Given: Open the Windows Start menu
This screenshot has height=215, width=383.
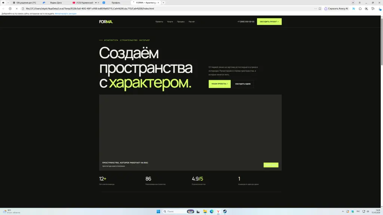Looking at the screenshot, I should tap(158, 211).
